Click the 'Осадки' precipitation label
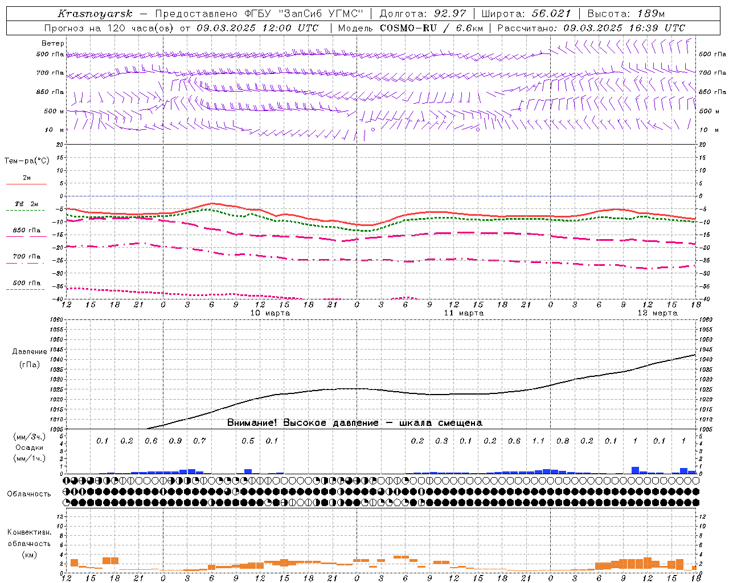 tap(30, 447)
